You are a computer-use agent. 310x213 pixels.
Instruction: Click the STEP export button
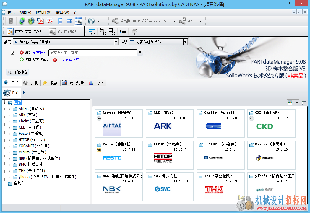[186, 21]
